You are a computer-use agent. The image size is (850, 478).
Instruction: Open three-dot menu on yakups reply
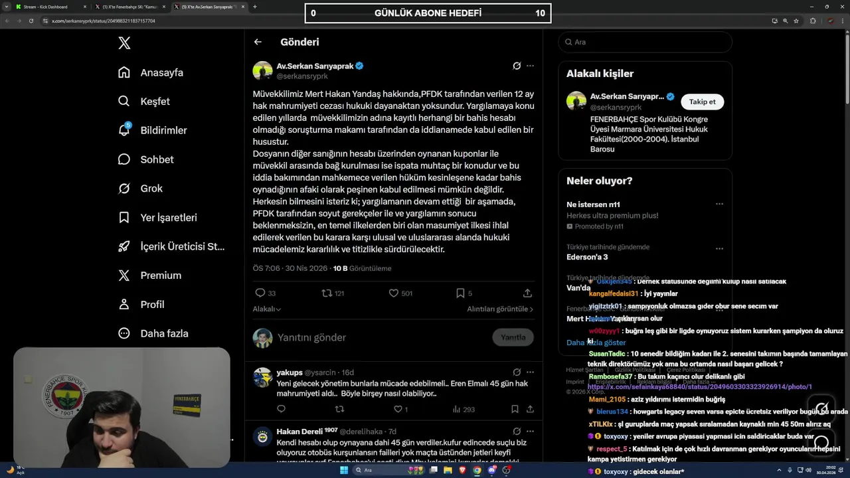(x=530, y=372)
